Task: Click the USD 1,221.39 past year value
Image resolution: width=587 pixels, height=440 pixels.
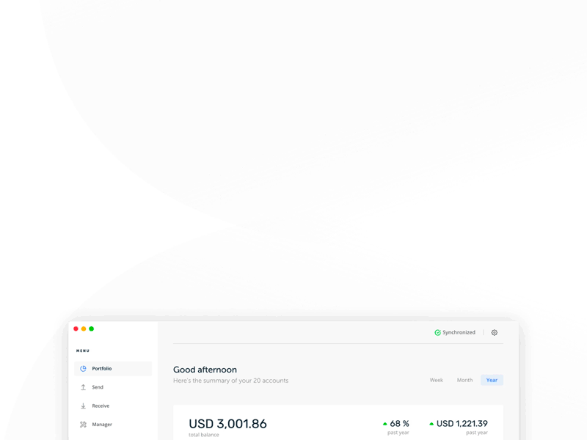Action: 462,424
